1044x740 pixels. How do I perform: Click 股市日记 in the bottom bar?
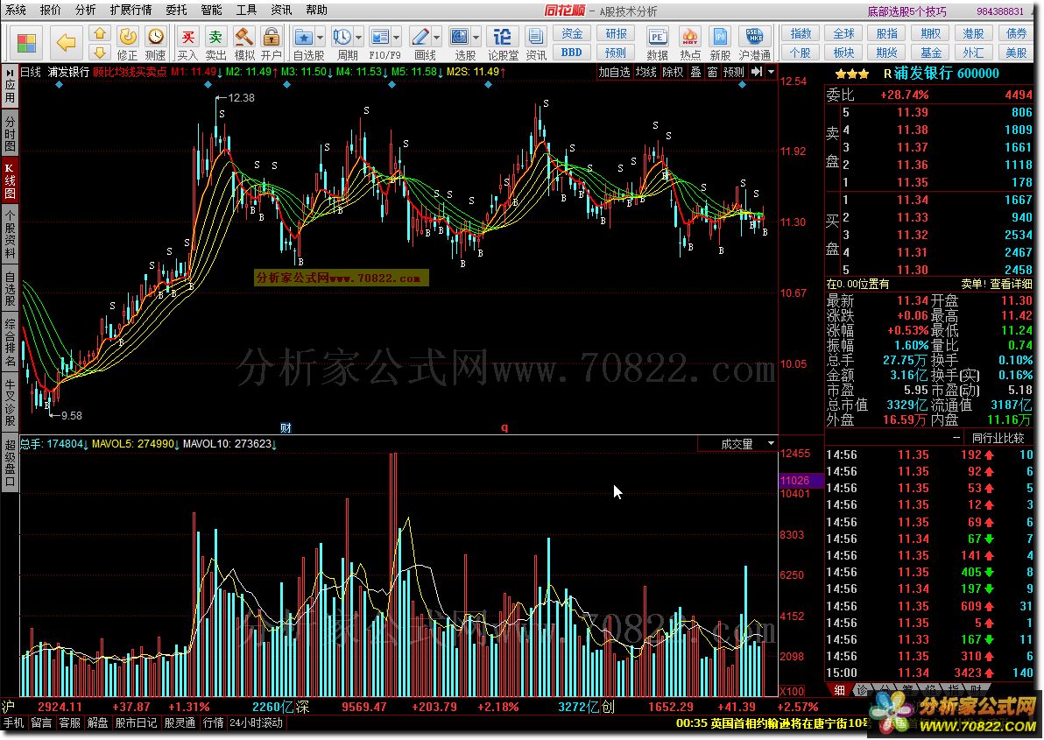tap(135, 722)
